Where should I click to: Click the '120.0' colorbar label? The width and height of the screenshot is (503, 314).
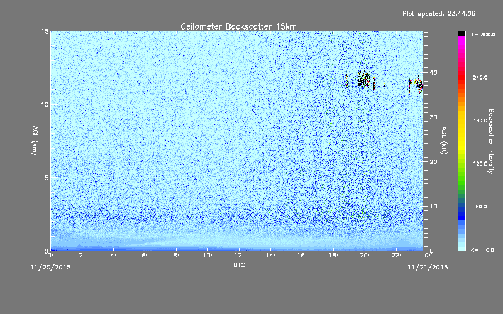click(x=480, y=164)
